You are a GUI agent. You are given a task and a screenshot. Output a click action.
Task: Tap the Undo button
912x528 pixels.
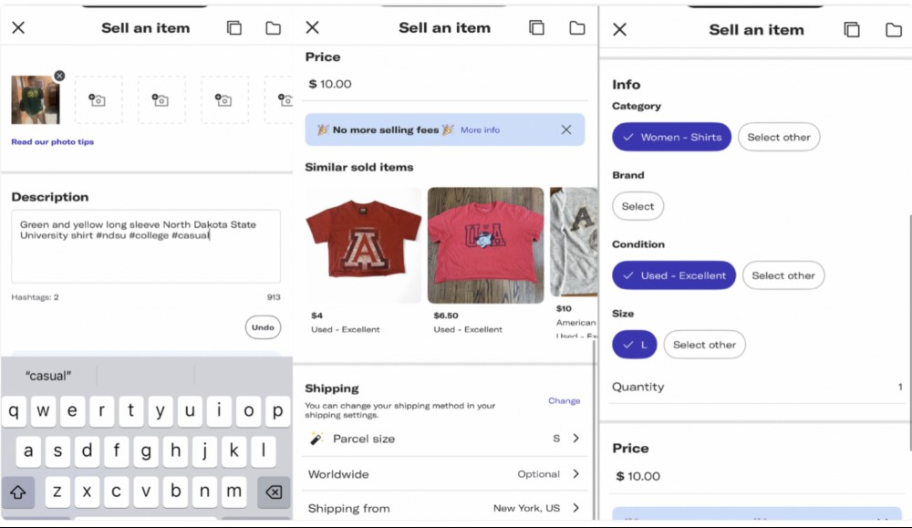[x=263, y=327]
